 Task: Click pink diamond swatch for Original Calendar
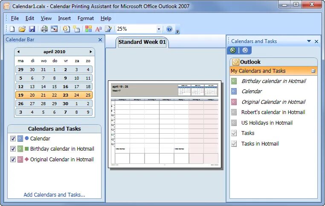[26, 159]
